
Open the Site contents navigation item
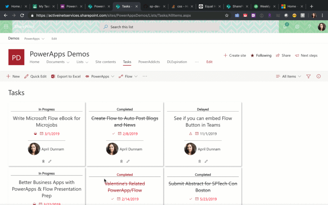click(106, 62)
